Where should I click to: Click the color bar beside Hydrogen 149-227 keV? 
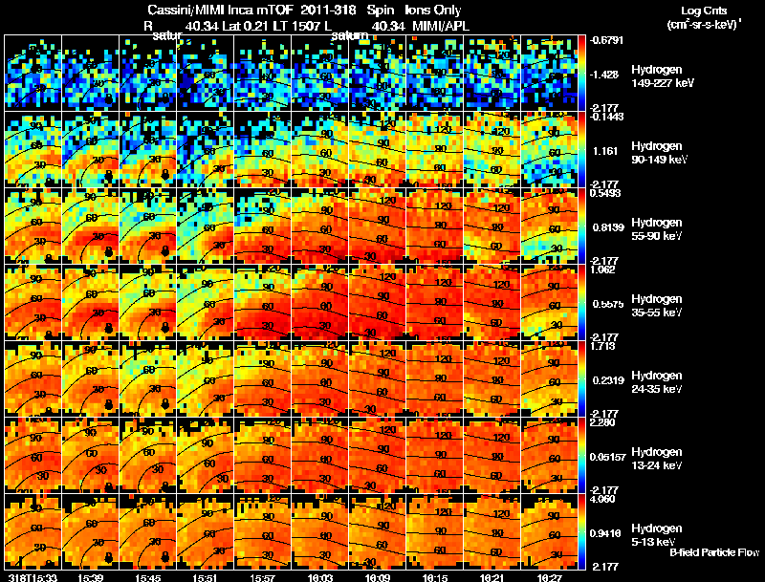[x=581, y=74]
